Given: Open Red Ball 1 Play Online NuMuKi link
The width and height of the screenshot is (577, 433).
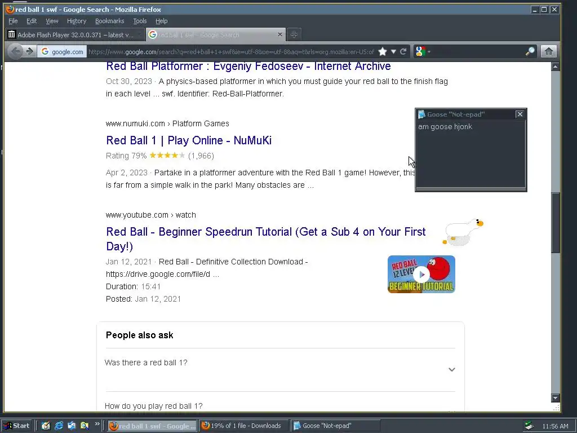Looking at the screenshot, I should 189,140.
